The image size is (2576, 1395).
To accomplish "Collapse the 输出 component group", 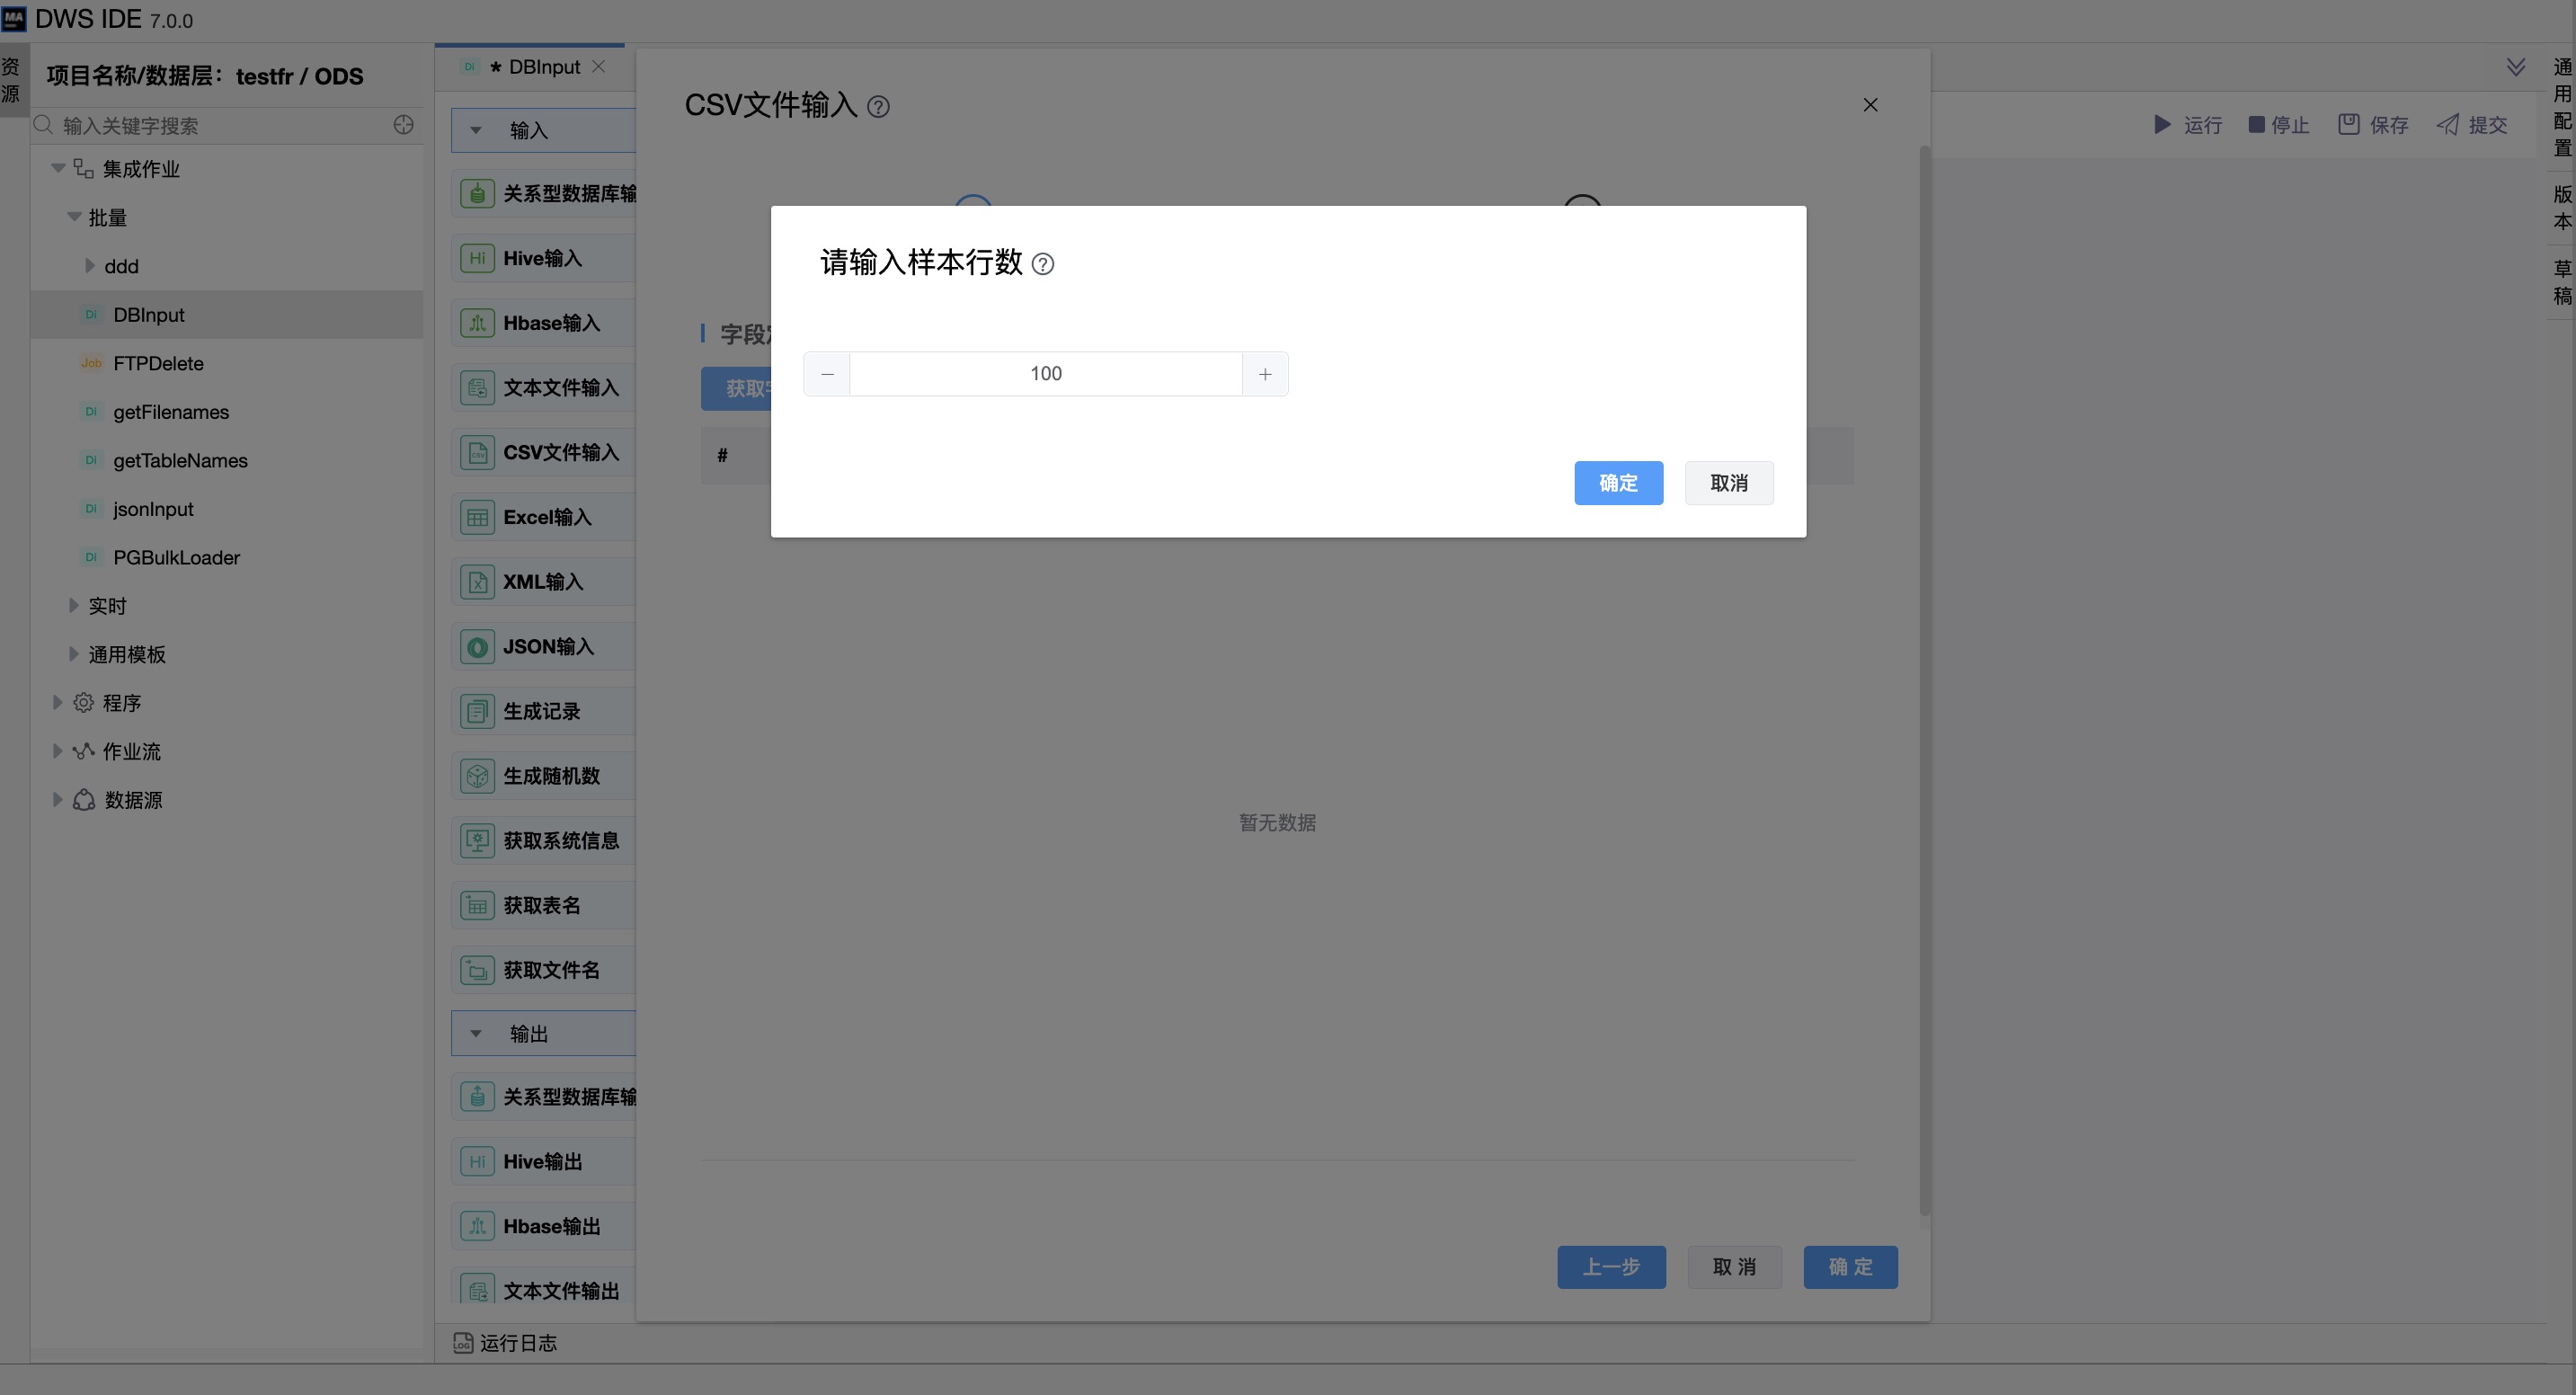I will [x=476, y=1033].
